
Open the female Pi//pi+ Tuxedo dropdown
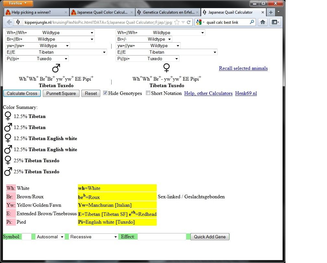pos(148,59)
